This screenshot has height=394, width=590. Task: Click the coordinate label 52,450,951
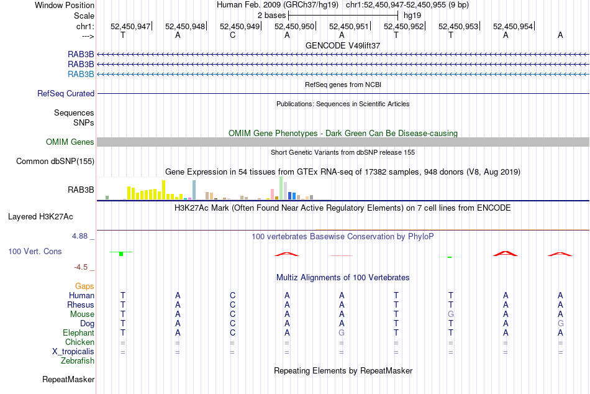click(x=349, y=26)
